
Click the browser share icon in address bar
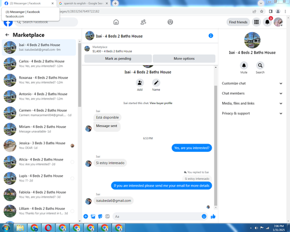[x=255, y=12]
